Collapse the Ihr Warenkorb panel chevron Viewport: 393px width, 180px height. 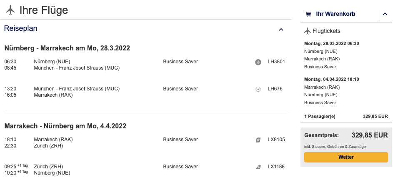(x=384, y=15)
